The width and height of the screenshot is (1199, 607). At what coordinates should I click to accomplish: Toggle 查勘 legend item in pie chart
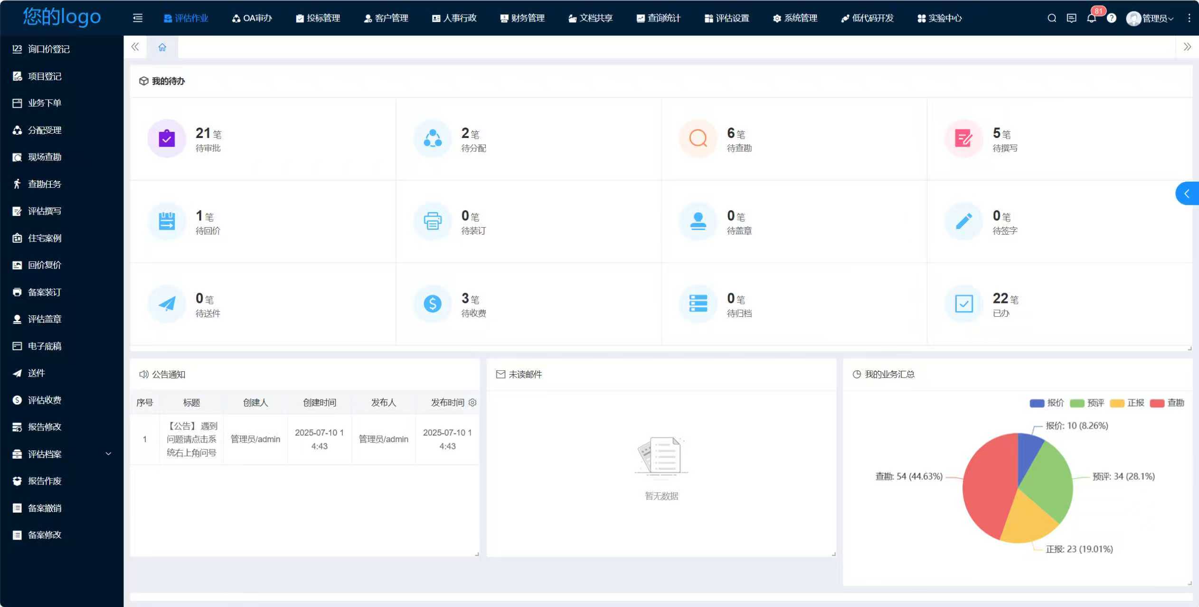click(x=1167, y=403)
